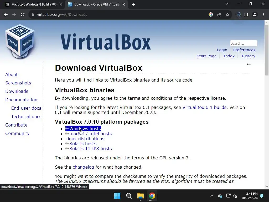
Task: Click the VirtualBox cube logo
Action: (x=20, y=41)
